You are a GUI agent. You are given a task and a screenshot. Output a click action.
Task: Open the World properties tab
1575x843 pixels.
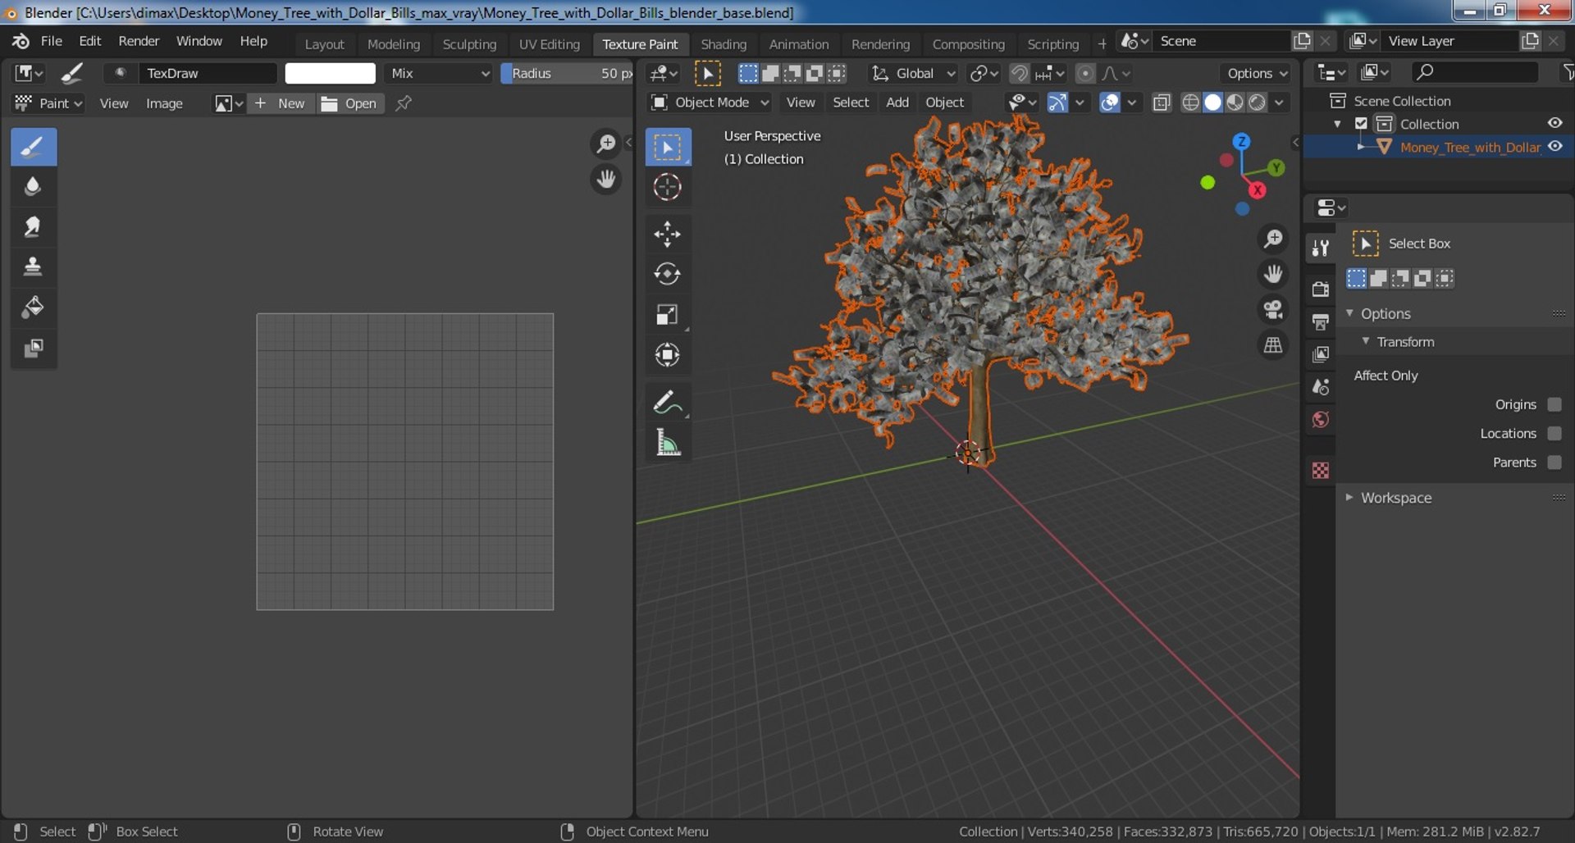(x=1321, y=420)
